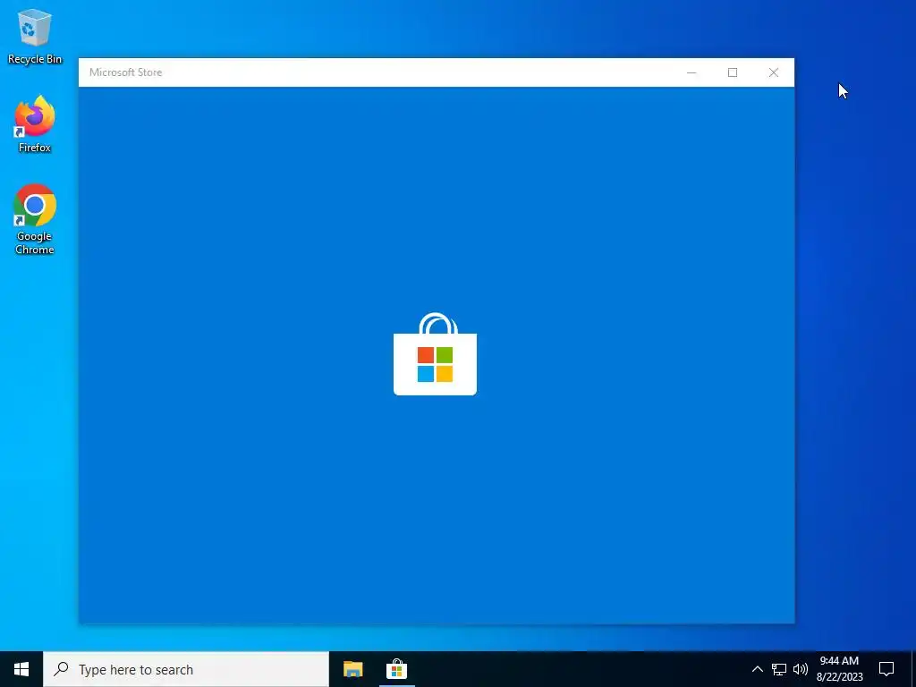Viewport: 916px width, 687px height.
Task: Open the Action Center notifications icon
Action: tap(886, 669)
